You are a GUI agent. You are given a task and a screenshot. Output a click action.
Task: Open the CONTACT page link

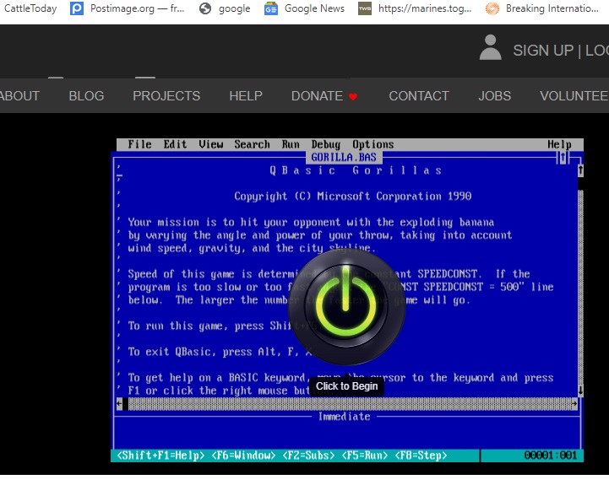tap(418, 96)
